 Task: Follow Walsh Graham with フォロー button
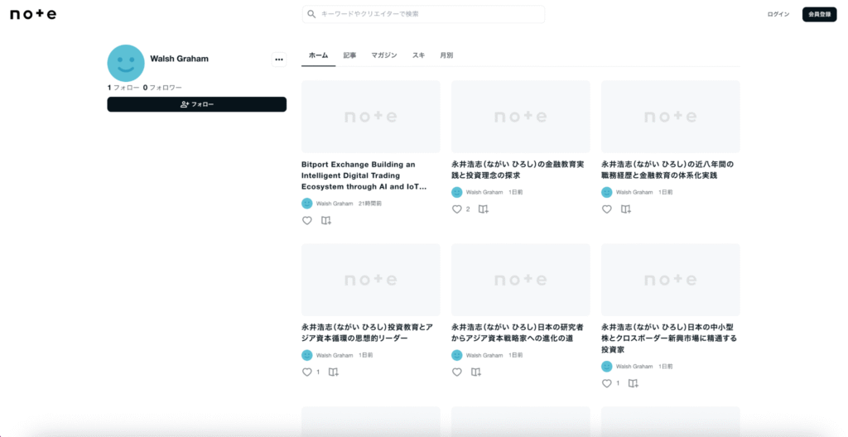[197, 104]
